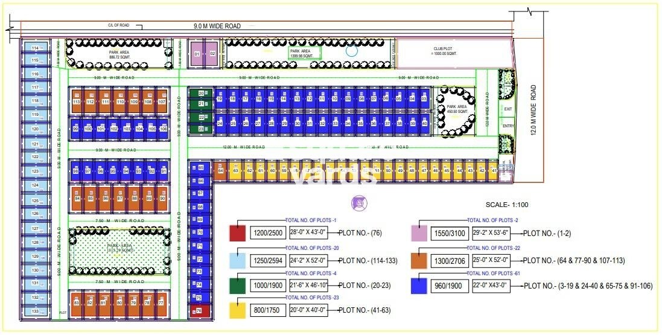This screenshot has height=335, width=662.
Task: Click the 1250/2594 size box in legend
Action: pos(266,260)
